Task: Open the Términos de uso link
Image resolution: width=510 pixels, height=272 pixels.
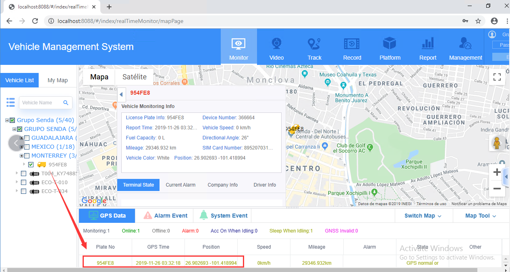Action: coord(431,204)
